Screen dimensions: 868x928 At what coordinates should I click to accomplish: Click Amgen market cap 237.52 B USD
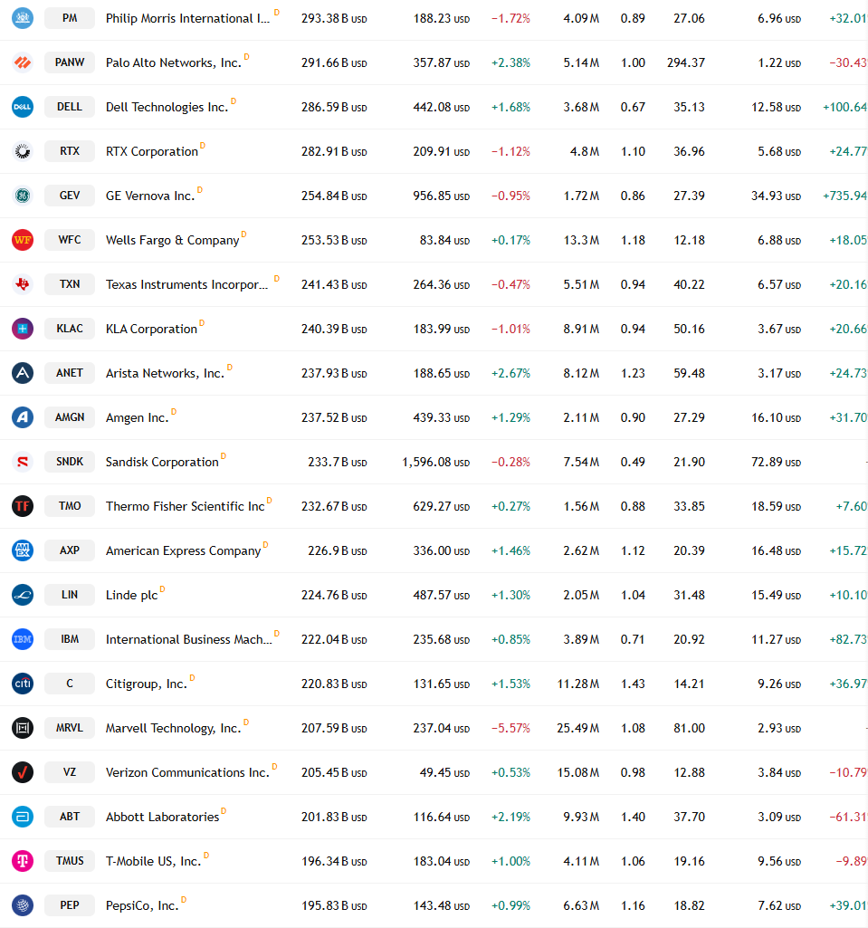point(334,418)
